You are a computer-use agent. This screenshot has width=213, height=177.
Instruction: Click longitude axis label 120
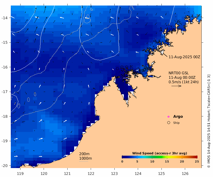tap(44, 174)
